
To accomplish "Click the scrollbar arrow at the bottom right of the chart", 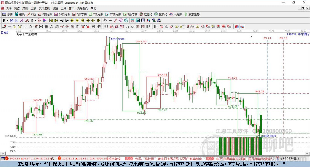I will (307, 153).
